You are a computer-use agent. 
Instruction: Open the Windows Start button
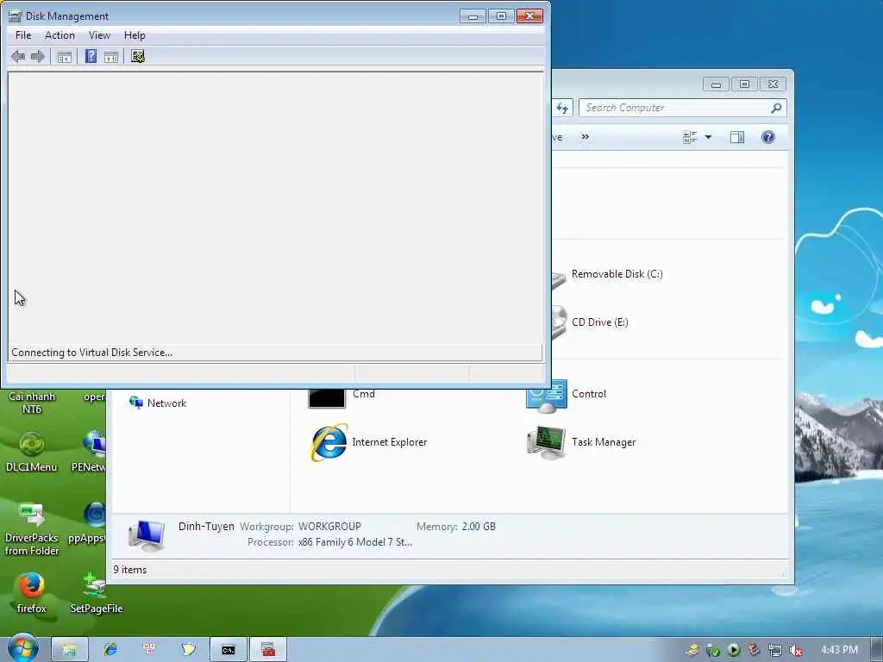(22, 648)
